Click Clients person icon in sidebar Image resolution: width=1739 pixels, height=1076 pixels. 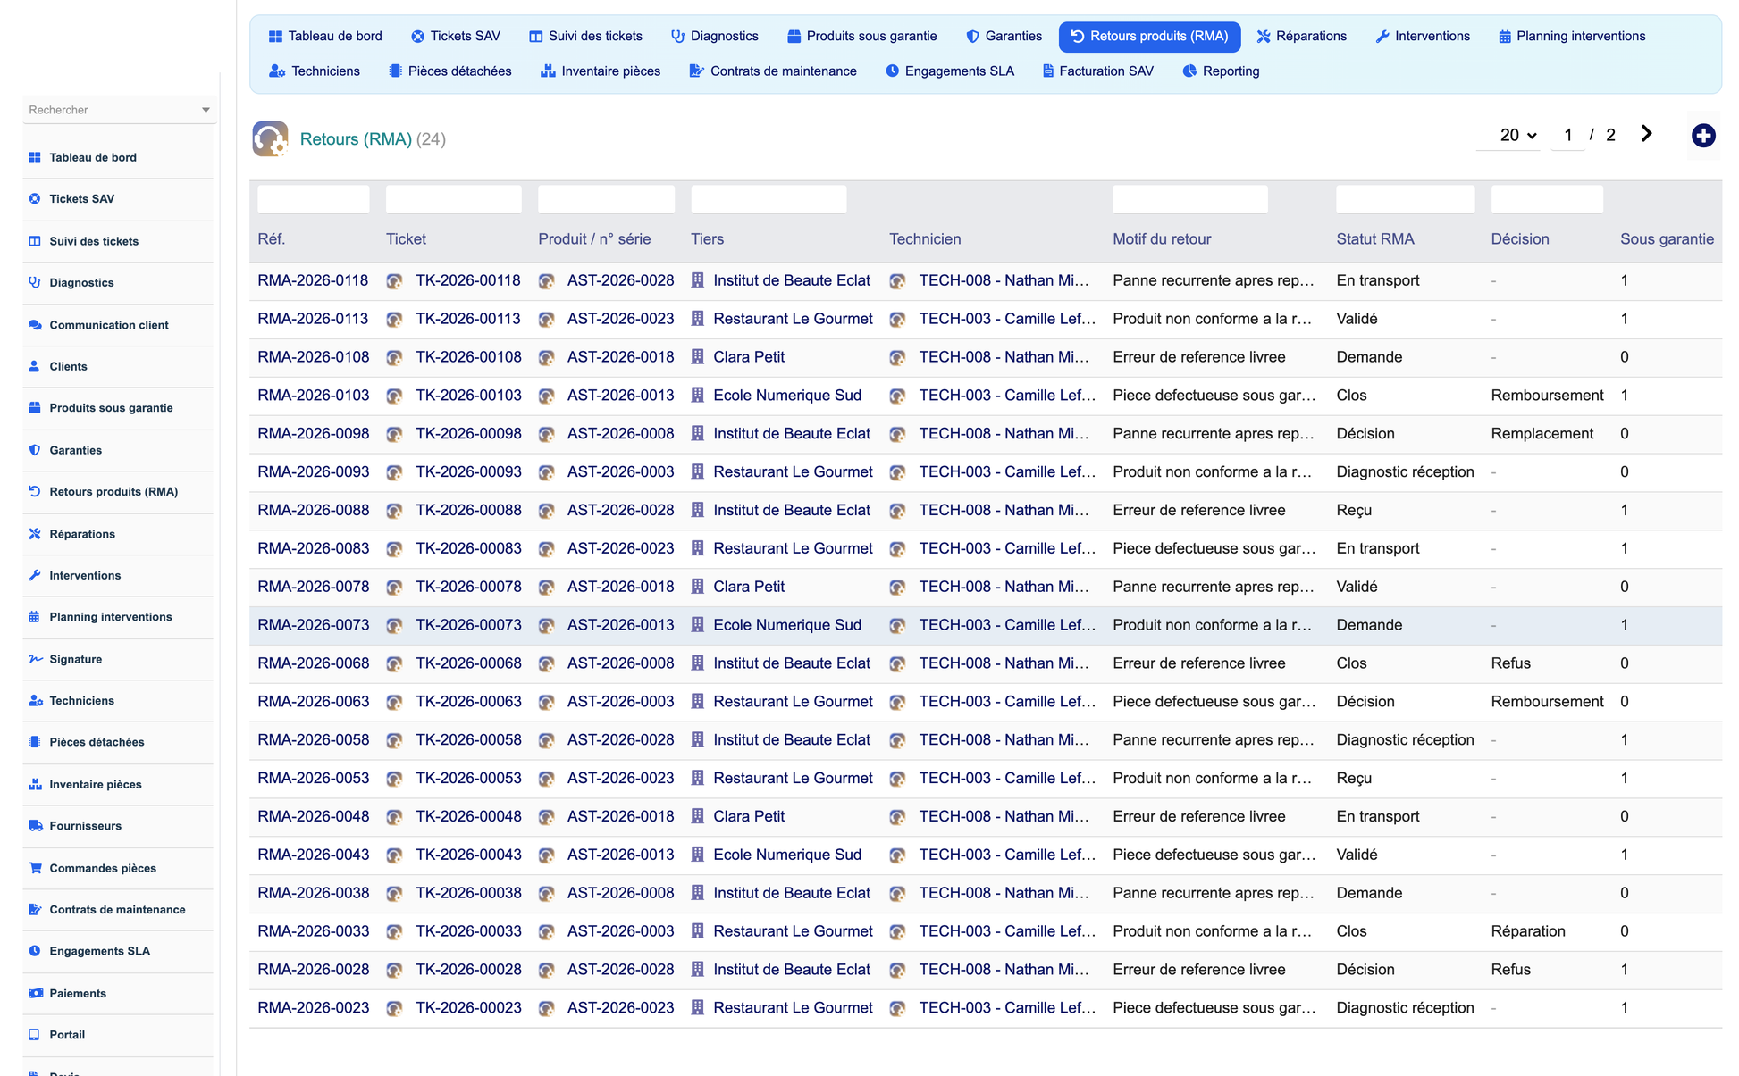(35, 366)
